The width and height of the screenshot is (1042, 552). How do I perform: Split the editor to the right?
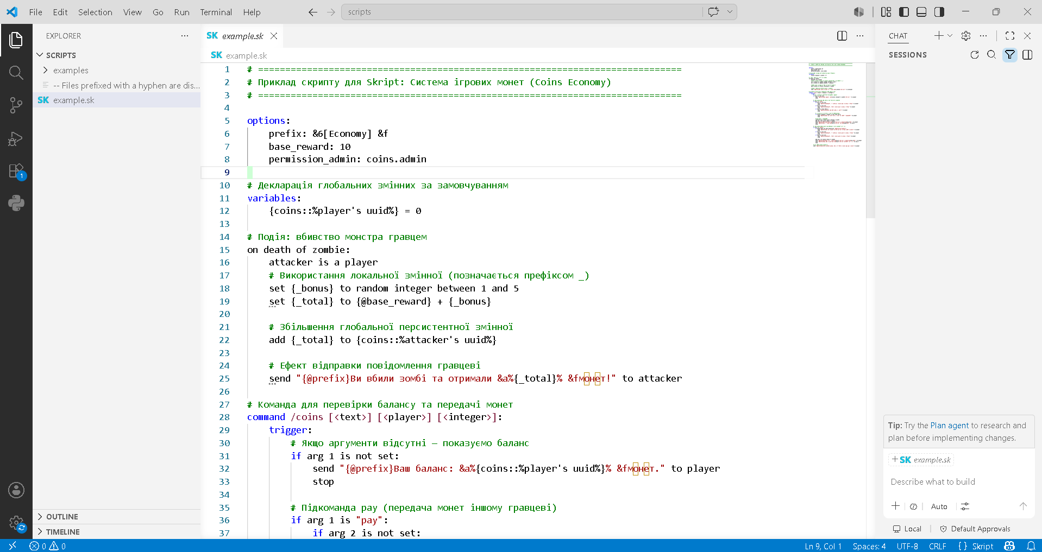point(842,36)
